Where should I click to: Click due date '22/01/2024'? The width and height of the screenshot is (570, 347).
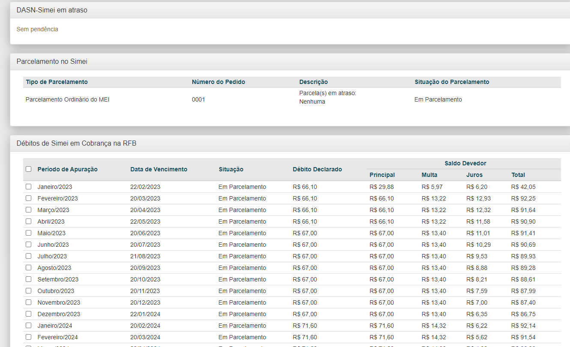145,314
